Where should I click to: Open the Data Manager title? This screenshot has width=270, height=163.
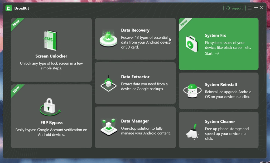pos(135,121)
